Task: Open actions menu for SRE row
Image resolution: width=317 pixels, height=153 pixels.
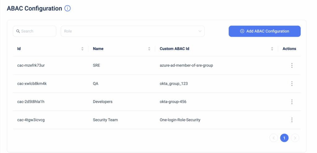Action: tap(292, 65)
